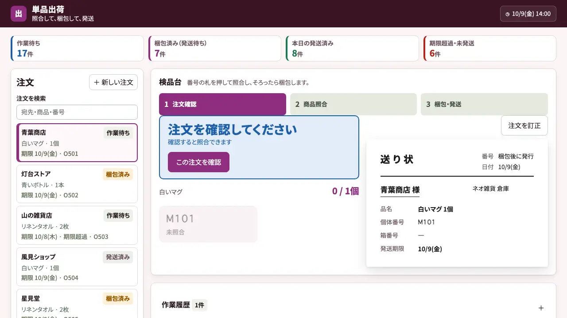
Task: Click the ネオ雑貨 倉庫 sender text
Action: click(491, 189)
